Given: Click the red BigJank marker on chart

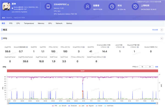Looking at the screenshot, I should [x=82, y=91].
